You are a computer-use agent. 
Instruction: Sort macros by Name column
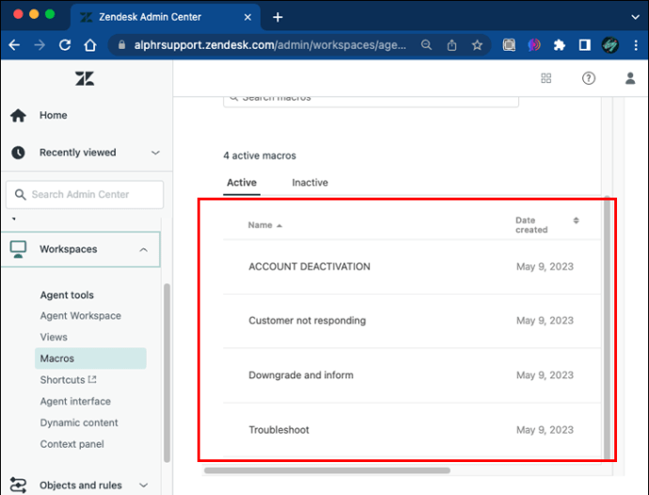(x=265, y=225)
